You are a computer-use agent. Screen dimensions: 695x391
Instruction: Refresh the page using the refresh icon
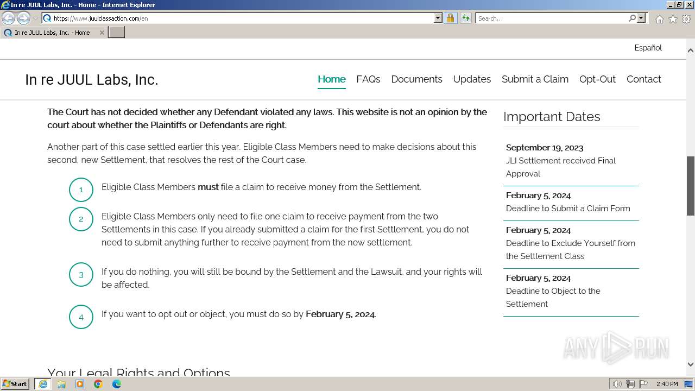click(465, 18)
